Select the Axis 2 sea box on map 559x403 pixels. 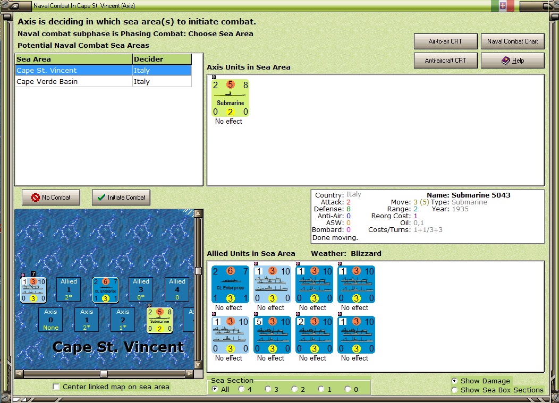[123, 320]
